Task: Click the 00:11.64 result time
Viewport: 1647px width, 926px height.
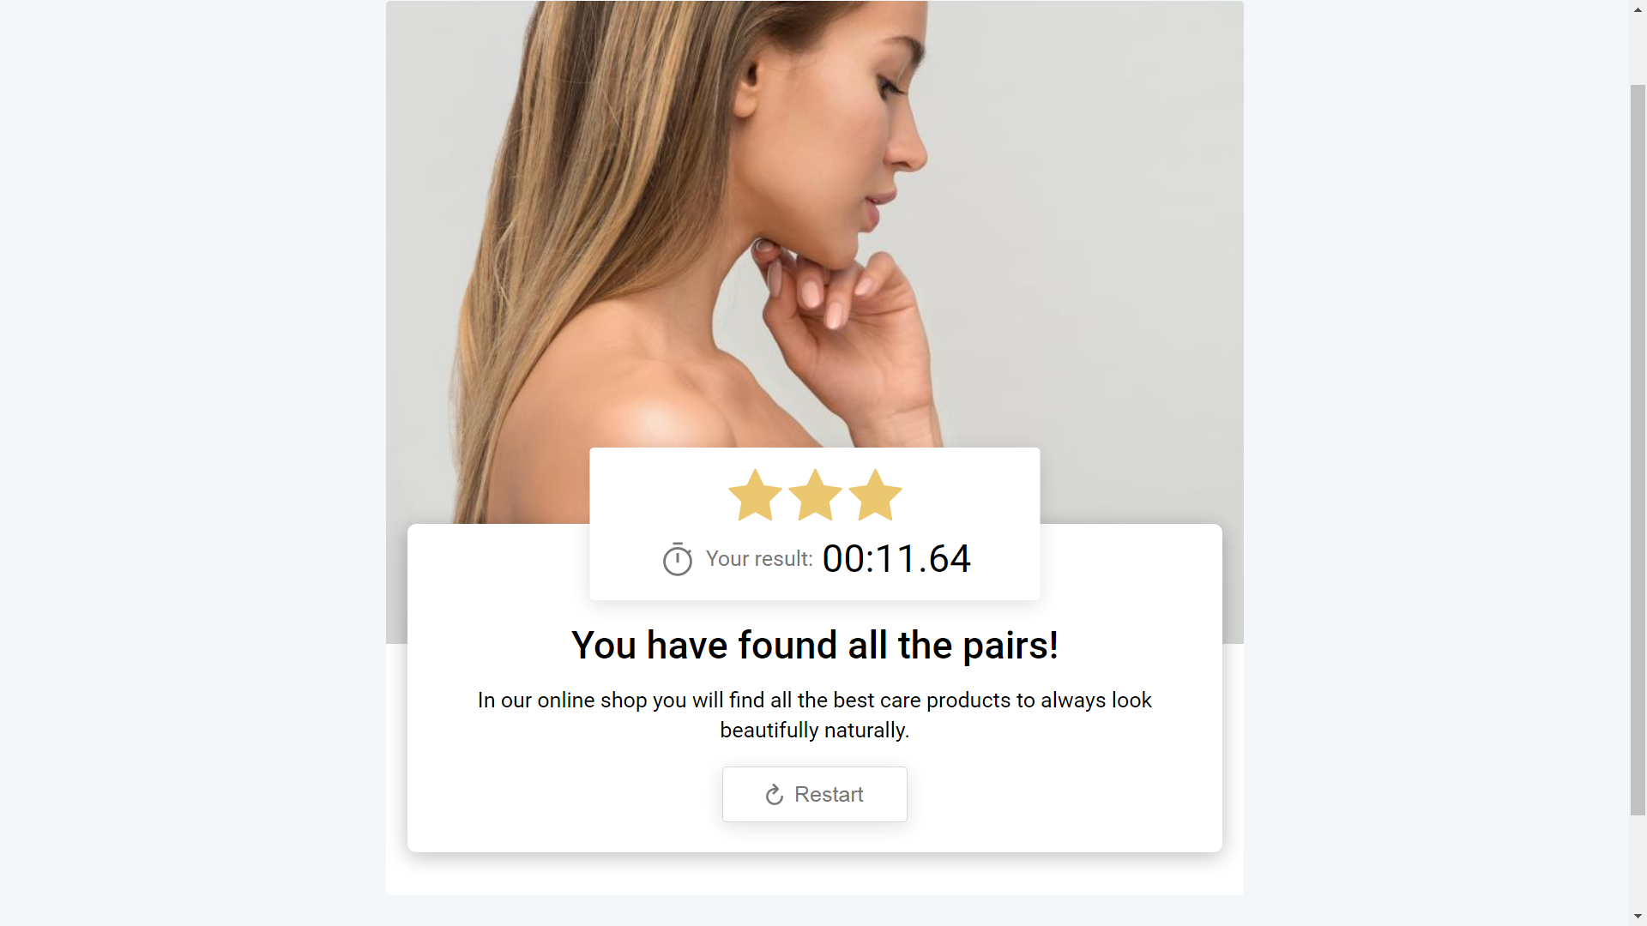Action: click(896, 559)
